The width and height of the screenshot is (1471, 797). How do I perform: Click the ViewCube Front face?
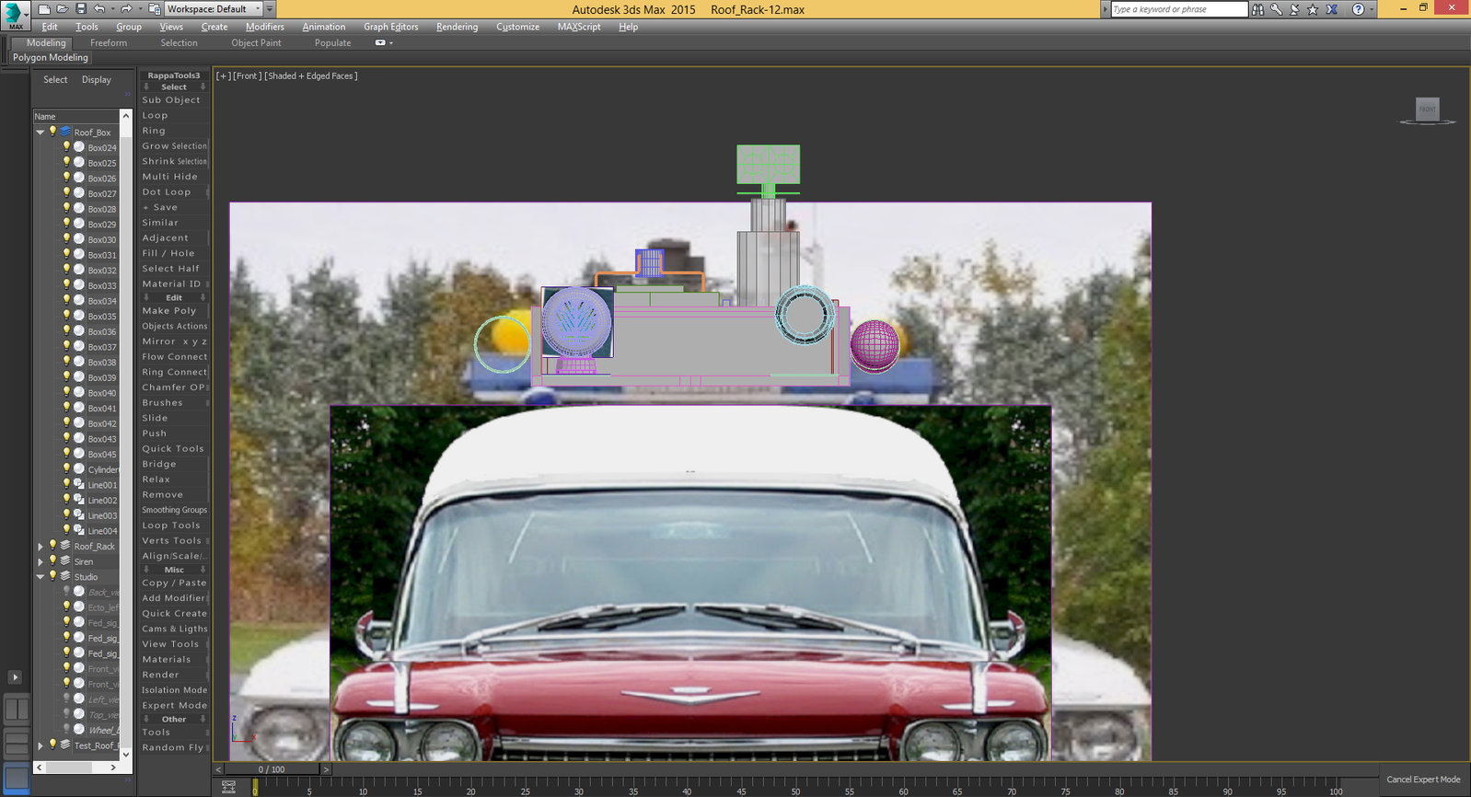1427,110
